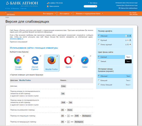
Task: Open the Для бизнеса section
Action: (x=11, y=14)
